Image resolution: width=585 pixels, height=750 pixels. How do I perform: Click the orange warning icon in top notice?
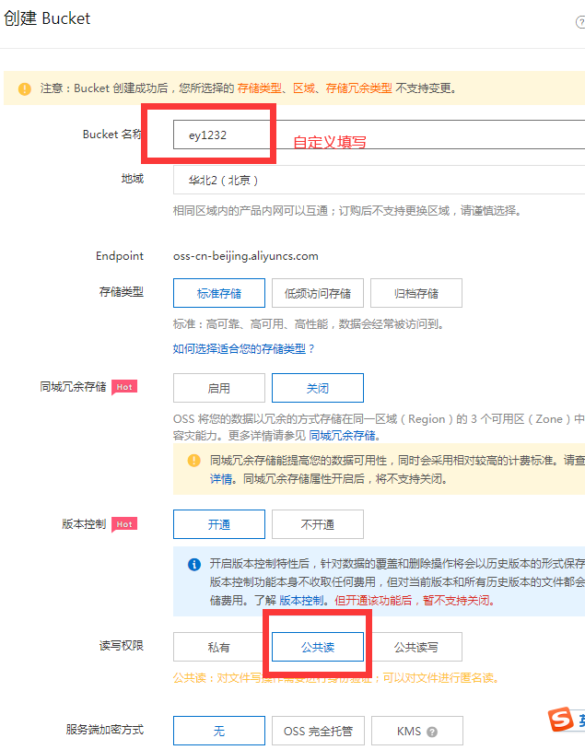click(23, 88)
